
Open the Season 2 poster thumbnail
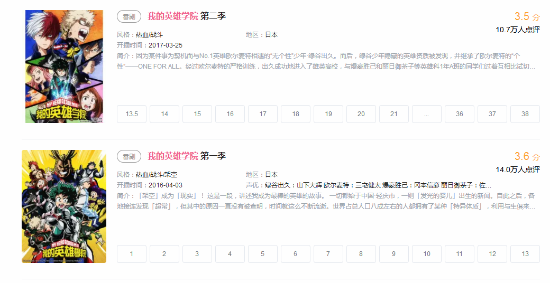64,66
